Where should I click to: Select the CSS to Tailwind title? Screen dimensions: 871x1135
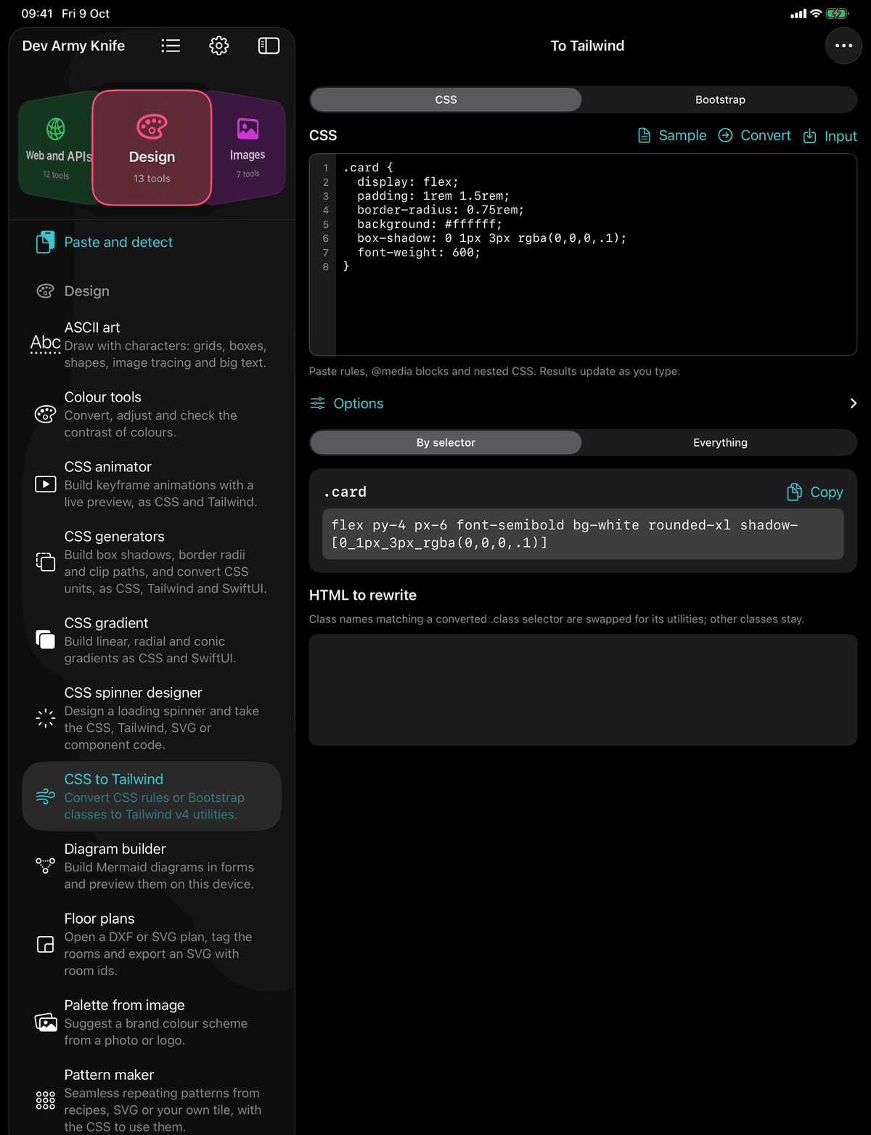(114, 779)
